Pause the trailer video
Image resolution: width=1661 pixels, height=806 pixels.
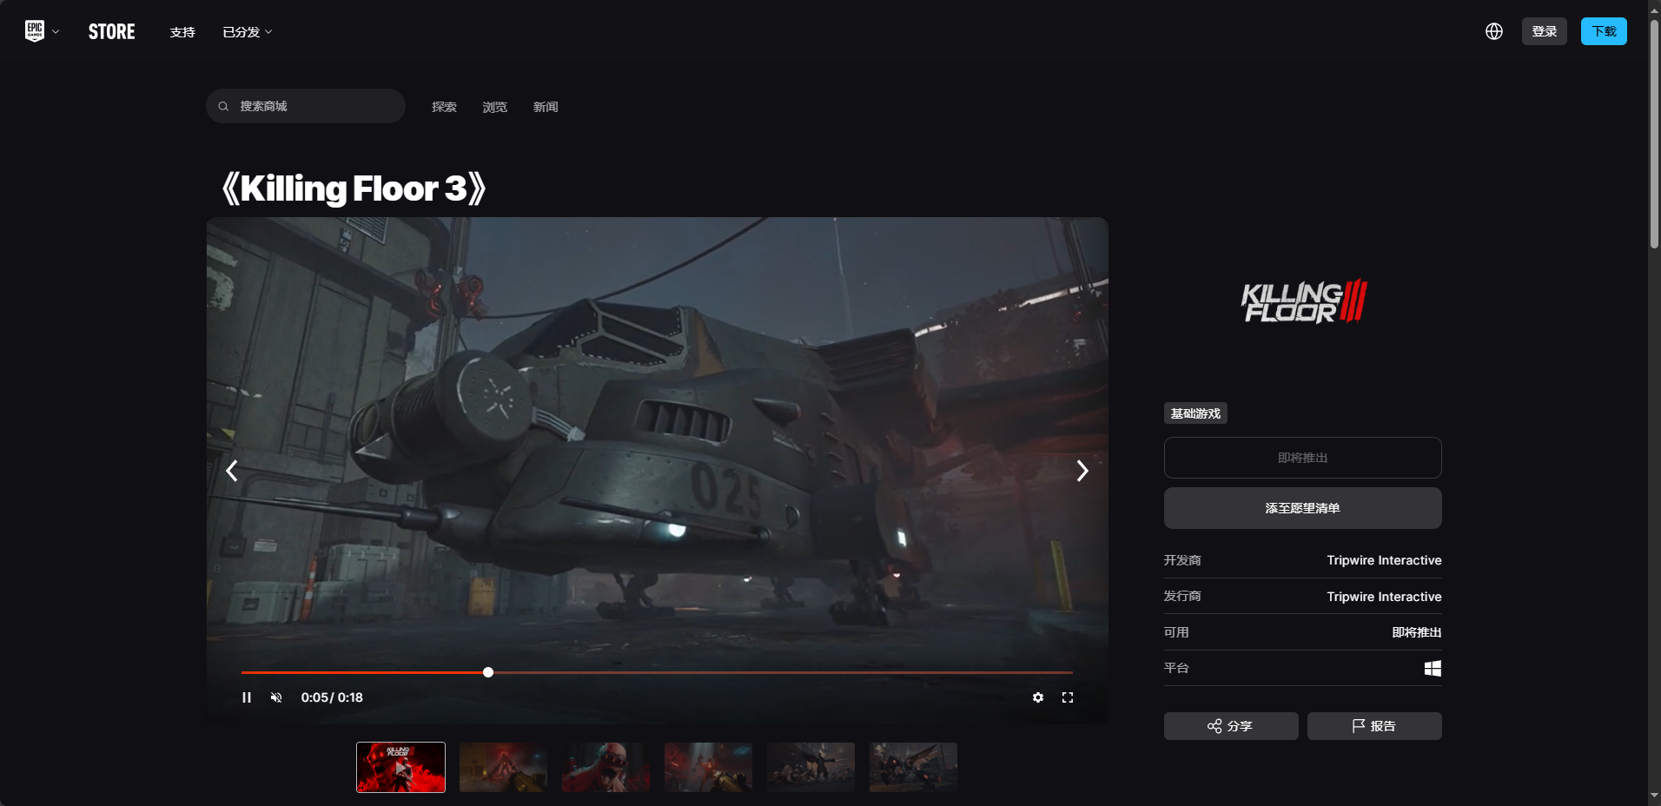(x=247, y=697)
